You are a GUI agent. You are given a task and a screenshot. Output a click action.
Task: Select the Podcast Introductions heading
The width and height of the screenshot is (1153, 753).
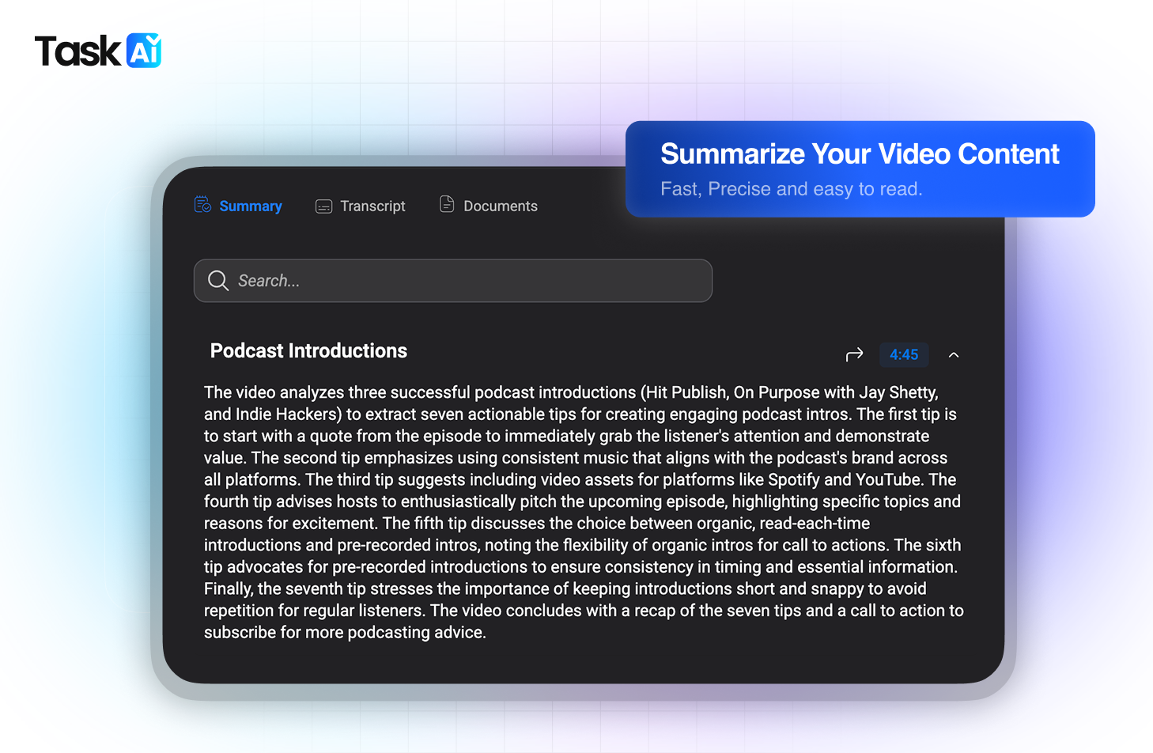click(x=308, y=351)
